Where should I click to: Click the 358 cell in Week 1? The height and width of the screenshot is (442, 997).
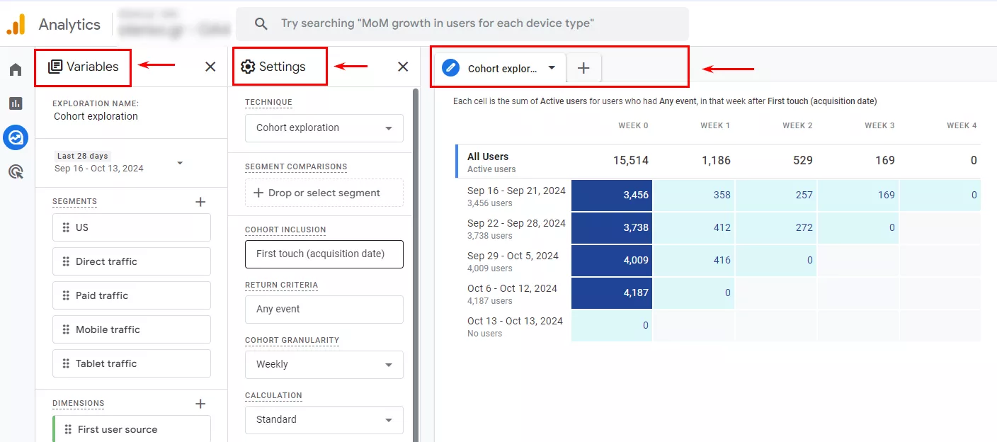(x=694, y=195)
